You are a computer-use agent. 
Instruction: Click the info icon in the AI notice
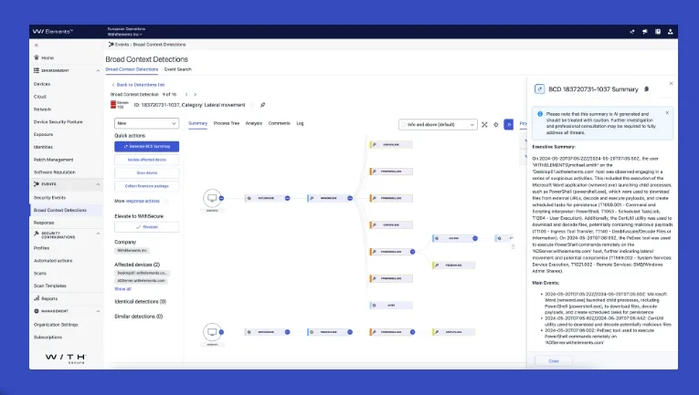(x=540, y=114)
